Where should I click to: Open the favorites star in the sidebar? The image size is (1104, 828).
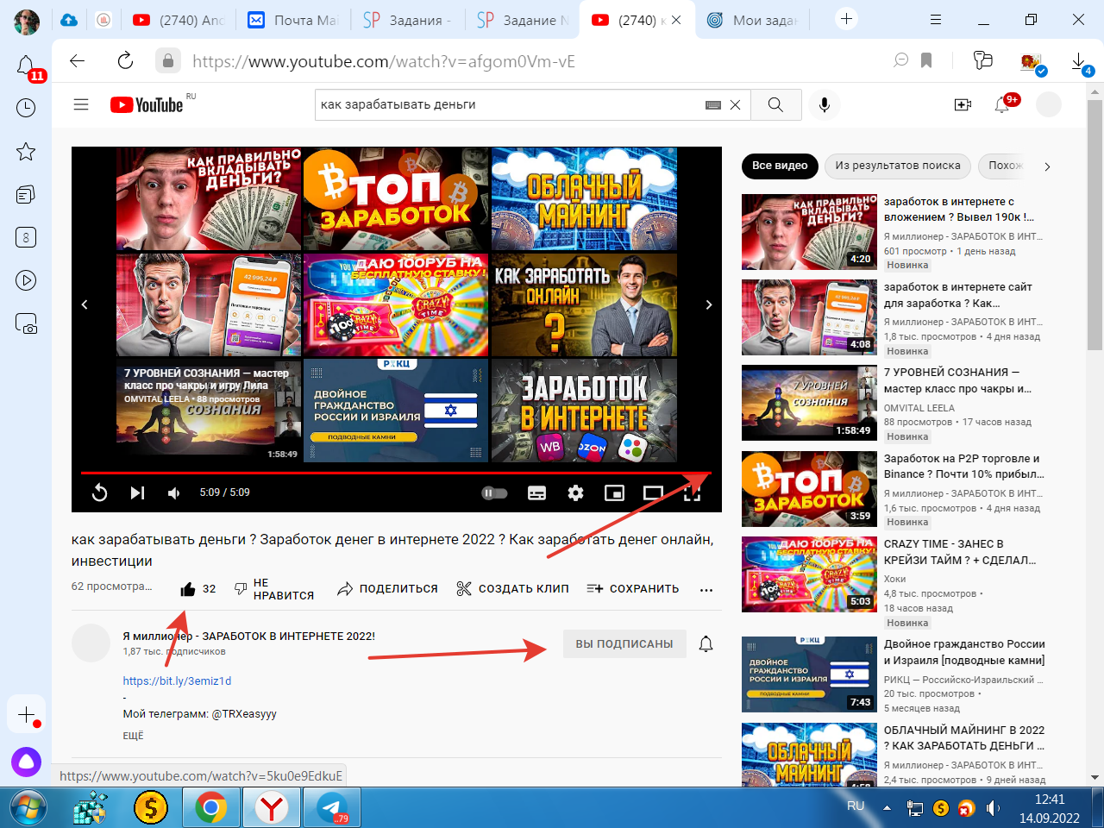(26, 152)
